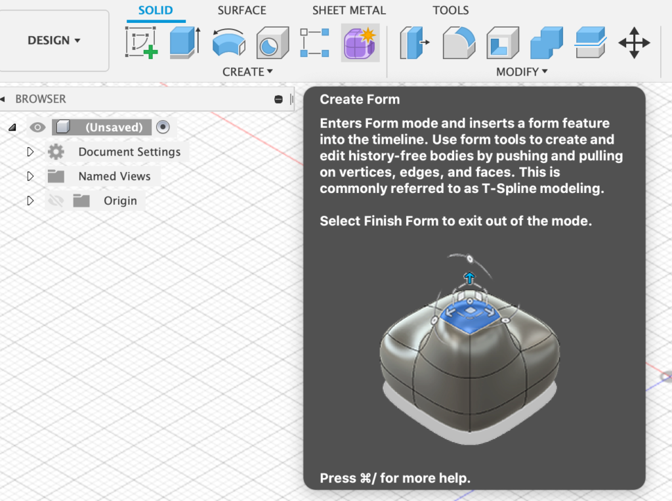Open the CREATE dropdown menu
The width and height of the screenshot is (672, 501).
tap(247, 72)
